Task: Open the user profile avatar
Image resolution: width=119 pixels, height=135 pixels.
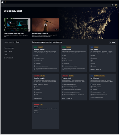Action: 116,5
